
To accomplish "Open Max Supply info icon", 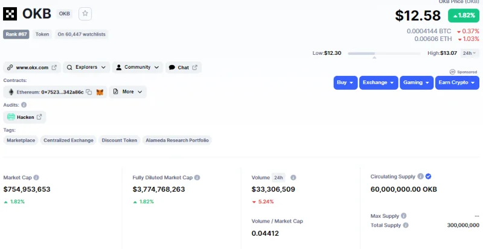I will 403,216.
